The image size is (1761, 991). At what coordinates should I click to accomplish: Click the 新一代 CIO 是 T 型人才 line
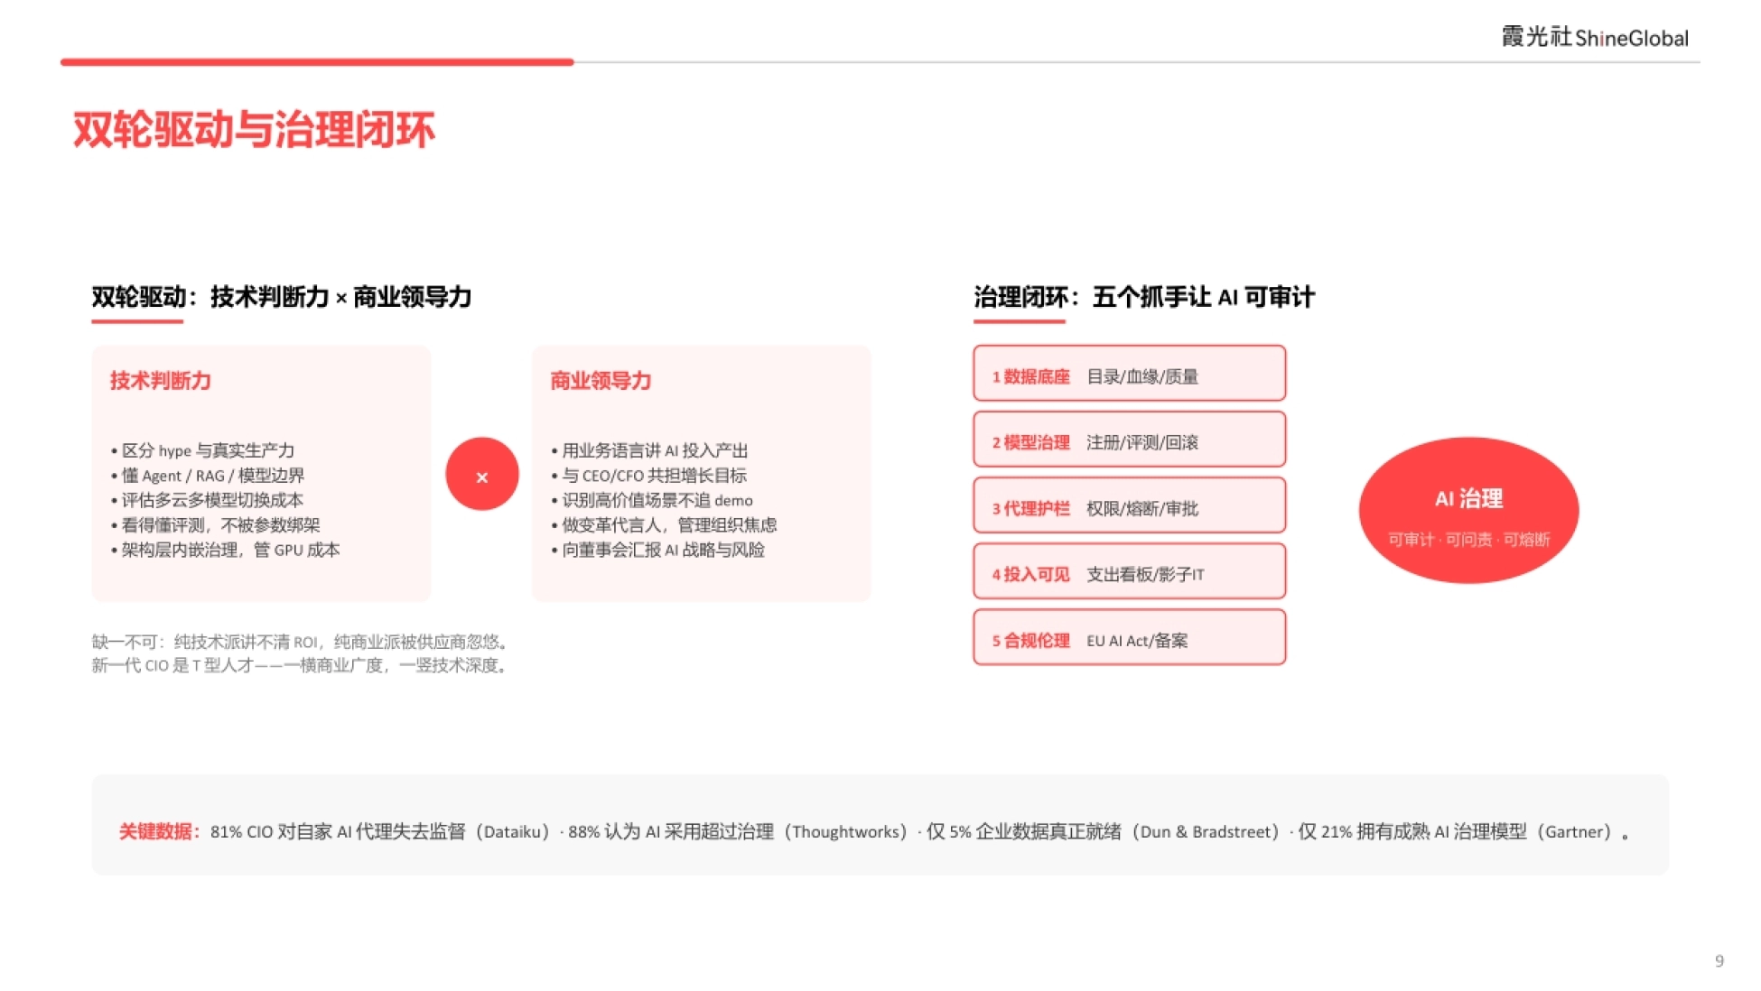303,665
